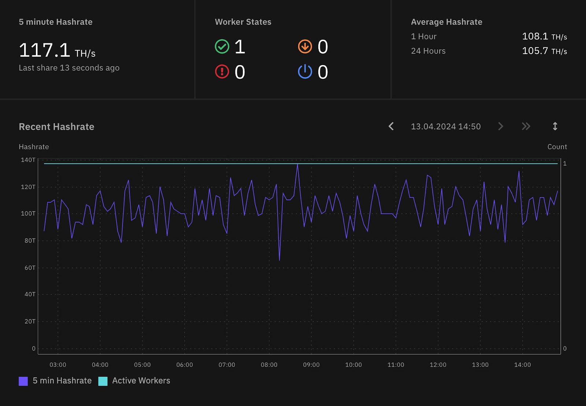Screen dimensions: 586x406
Task: Click the 80T y-axis label
Action: (30, 241)
